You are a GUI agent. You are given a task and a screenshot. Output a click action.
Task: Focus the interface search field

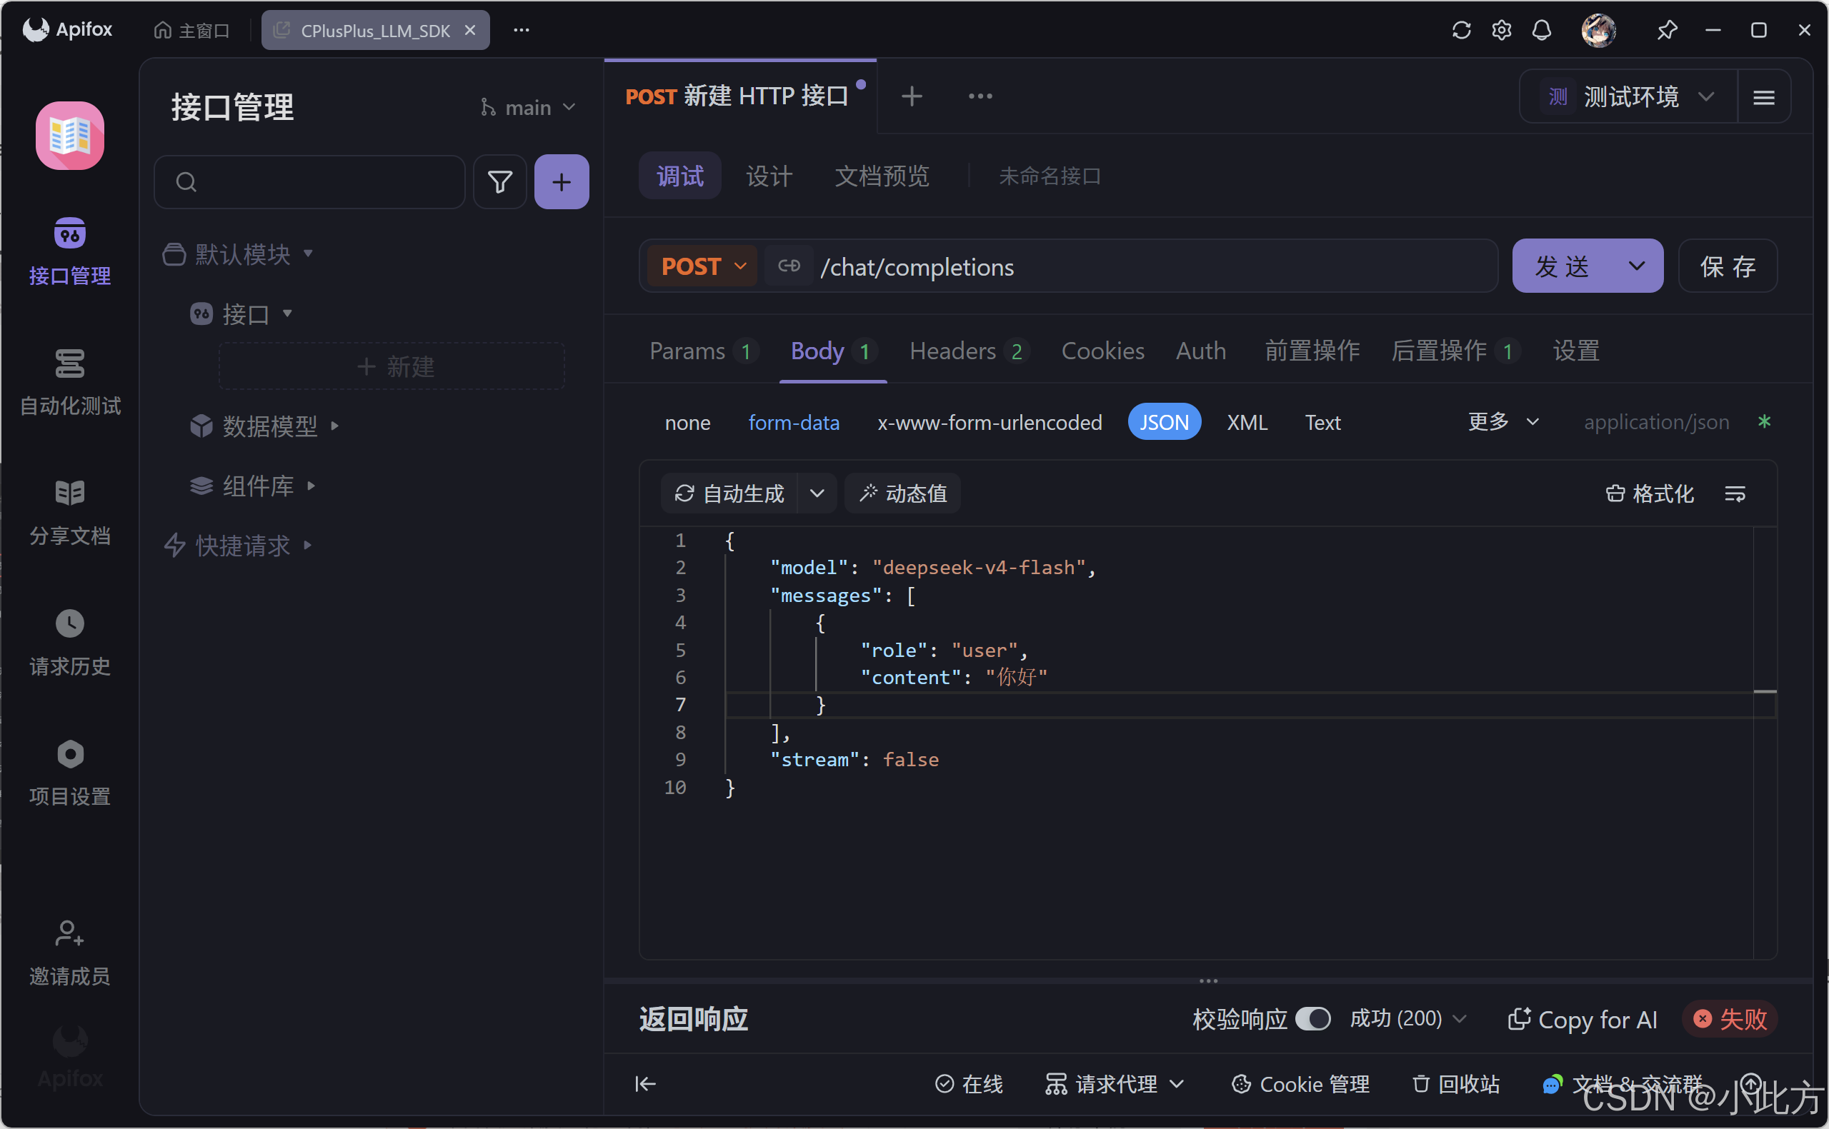click(309, 181)
